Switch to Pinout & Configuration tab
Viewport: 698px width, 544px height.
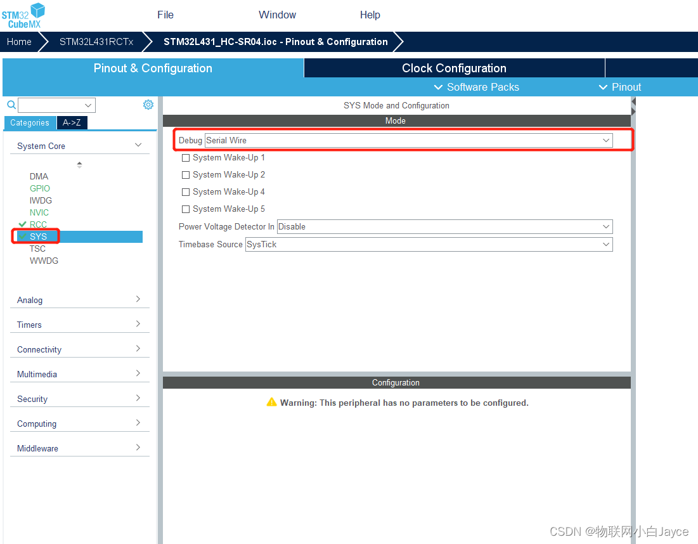coord(153,68)
